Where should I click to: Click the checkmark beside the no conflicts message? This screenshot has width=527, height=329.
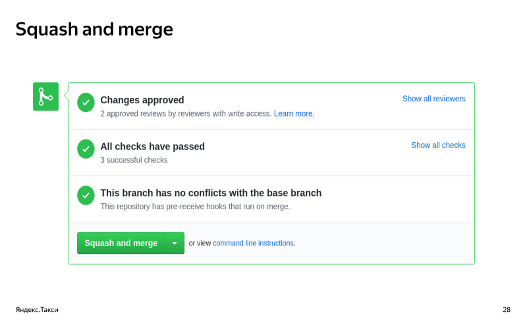[86, 195]
